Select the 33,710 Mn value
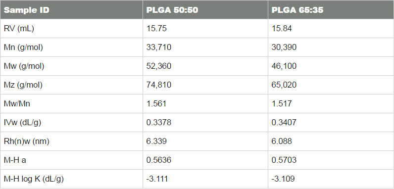This screenshot has height=189, width=394. pyautogui.click(x=158, y=47)
